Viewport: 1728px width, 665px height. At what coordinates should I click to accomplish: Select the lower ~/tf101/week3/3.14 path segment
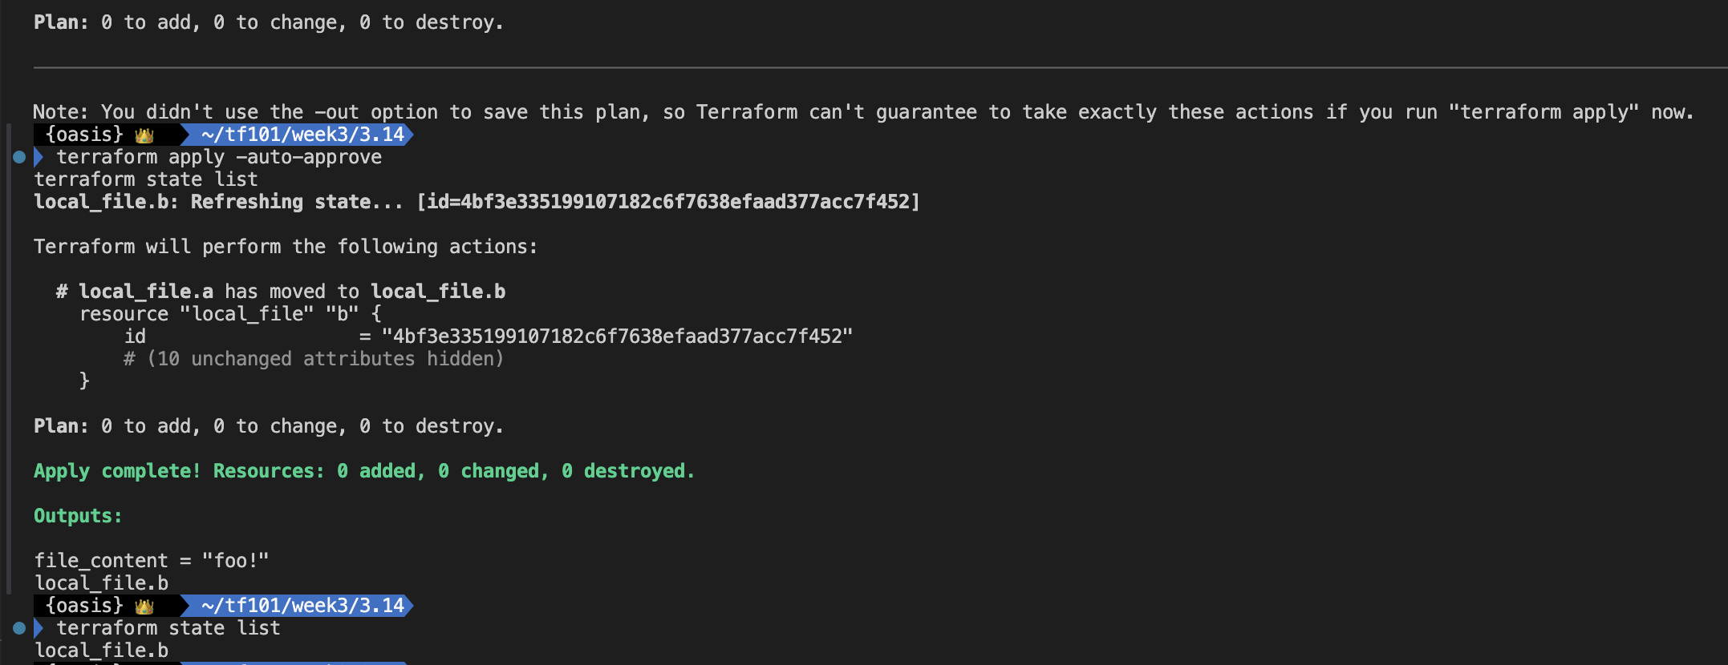pyautogui.click(x=302, y=606)
